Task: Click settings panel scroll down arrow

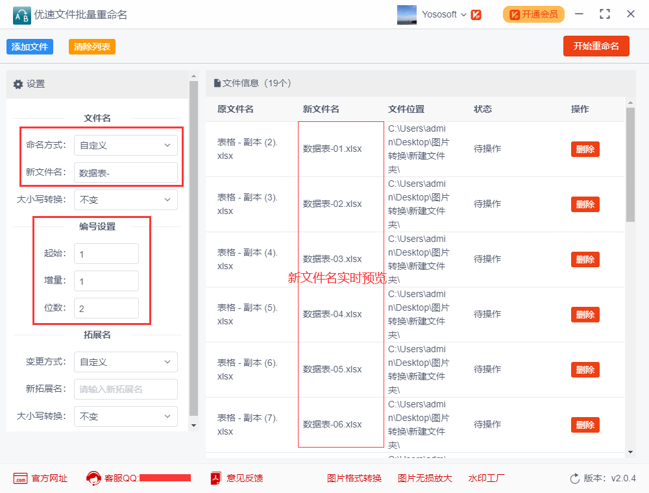Action: pyautogui.click(x=193, y=425)
